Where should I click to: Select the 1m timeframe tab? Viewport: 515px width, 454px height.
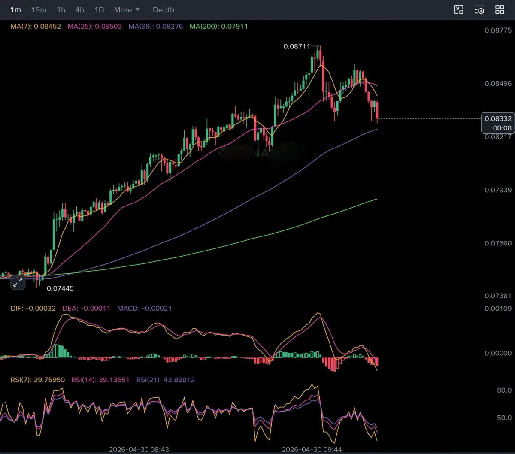[x=15, y=9]
